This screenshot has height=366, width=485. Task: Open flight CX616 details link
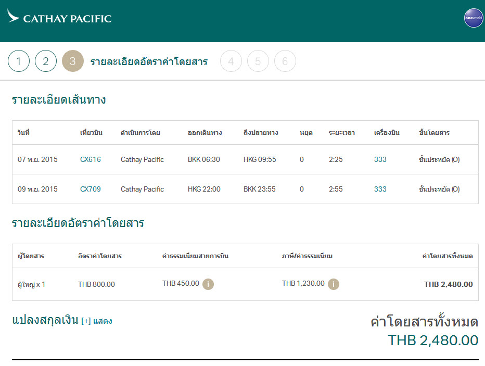tap(91, 159)
